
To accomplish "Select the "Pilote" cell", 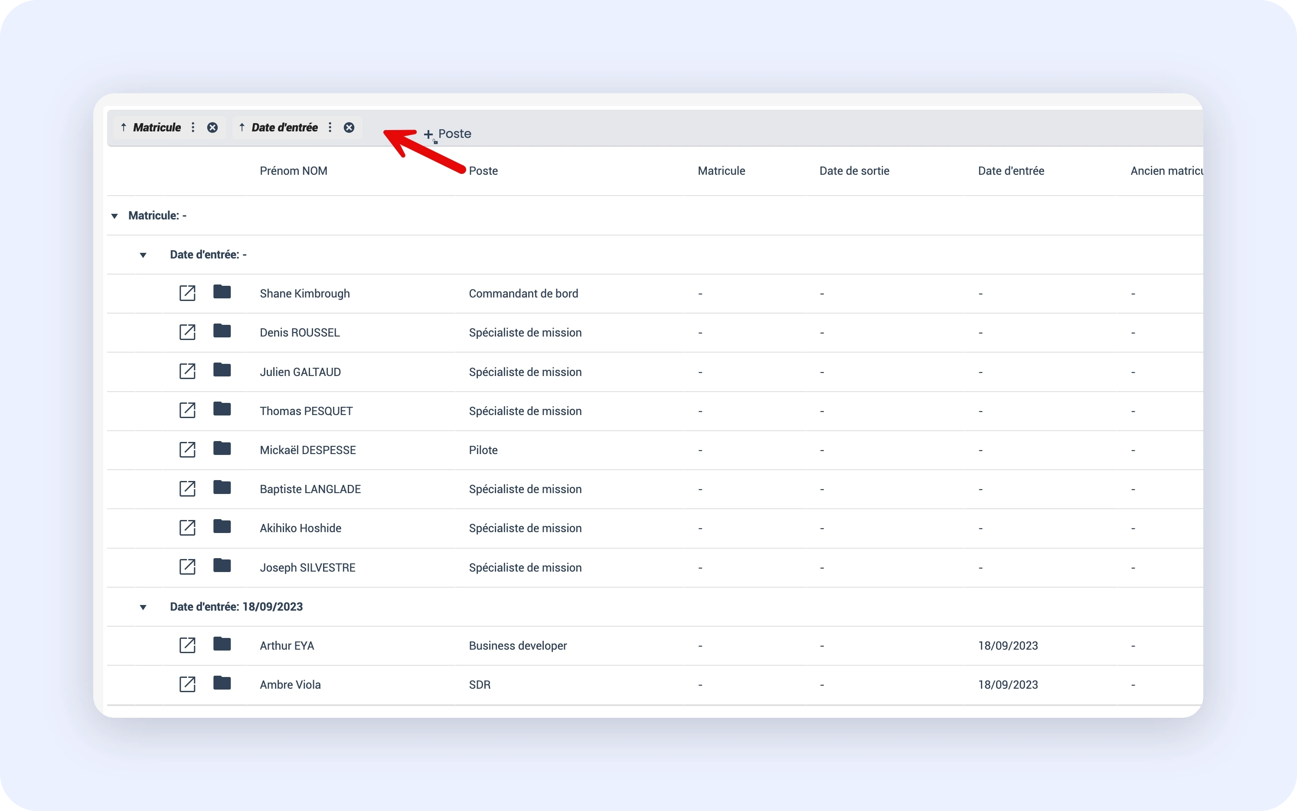I will [483, 451].
